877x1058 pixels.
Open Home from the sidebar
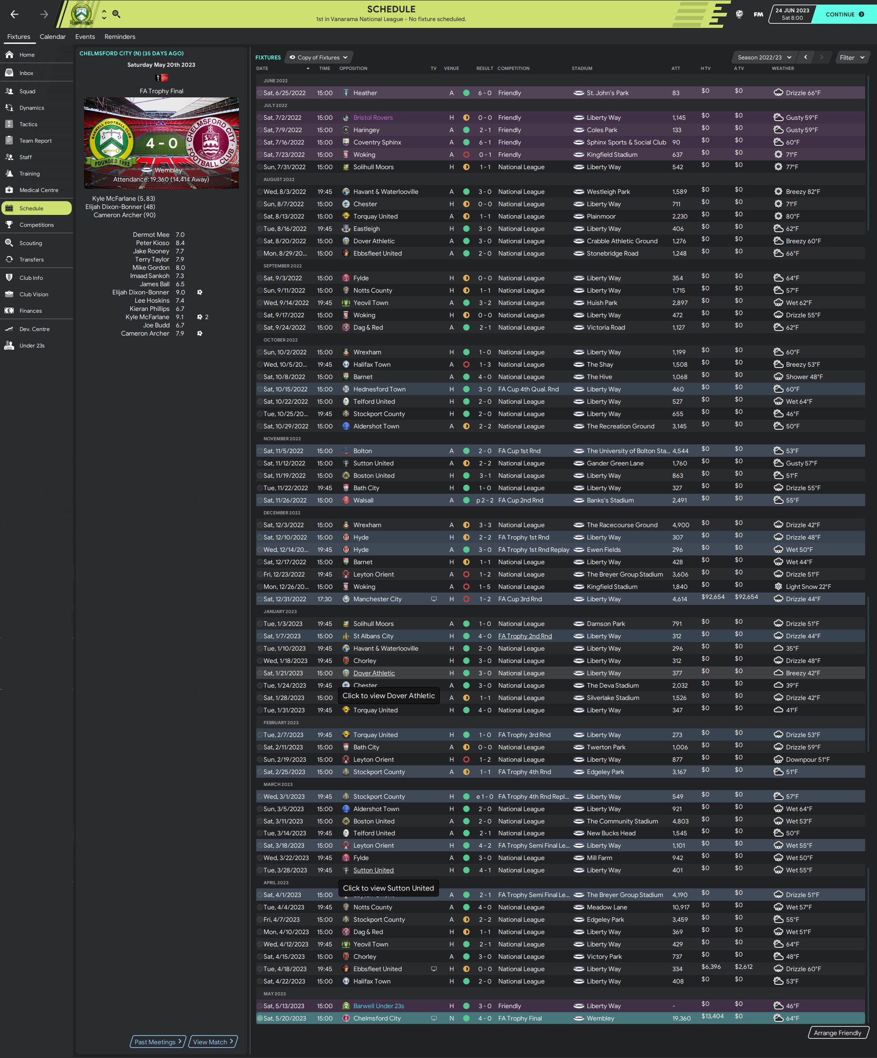coord(36,54)
